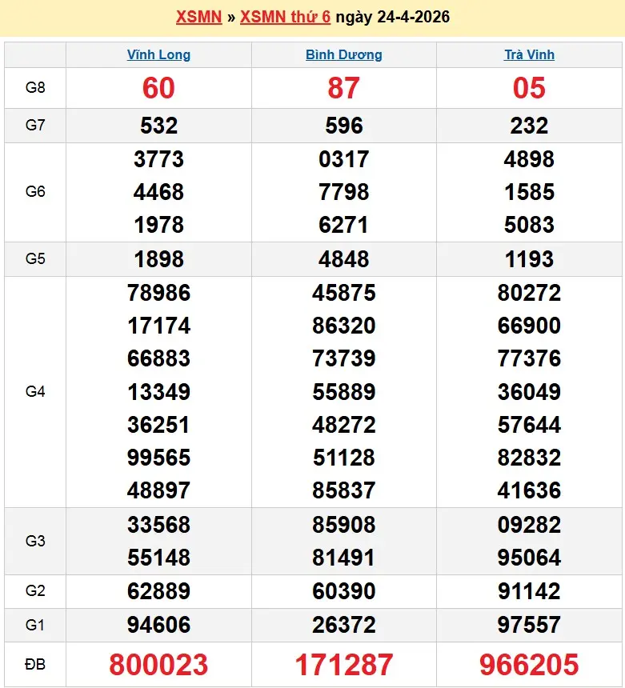Select the Trà Vinh column header link
The height and width of the screenshot is (688, 625).
click(529, 55)
